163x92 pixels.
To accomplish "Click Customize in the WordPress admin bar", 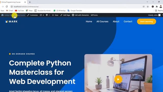I will (32, 15).
